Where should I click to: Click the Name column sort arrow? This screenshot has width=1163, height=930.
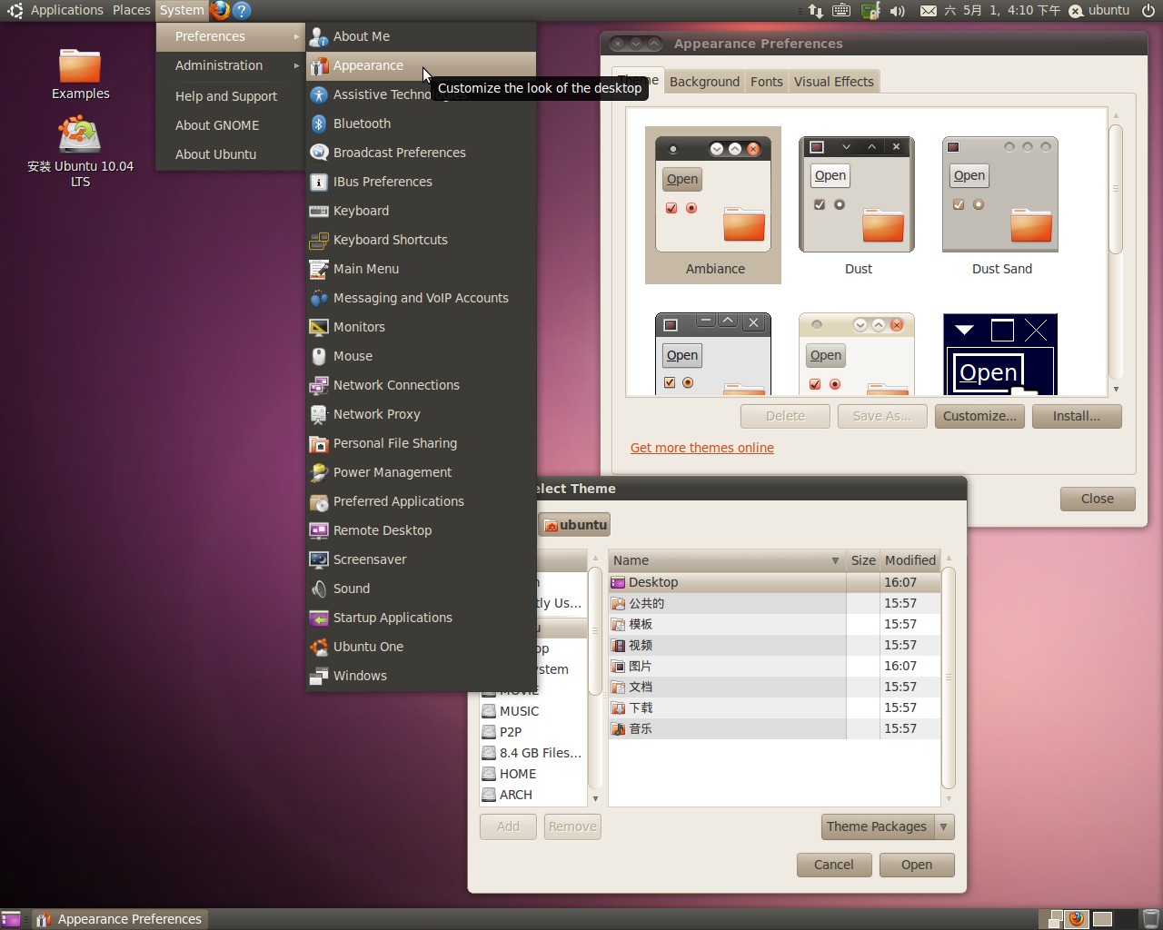pos(835,560)
